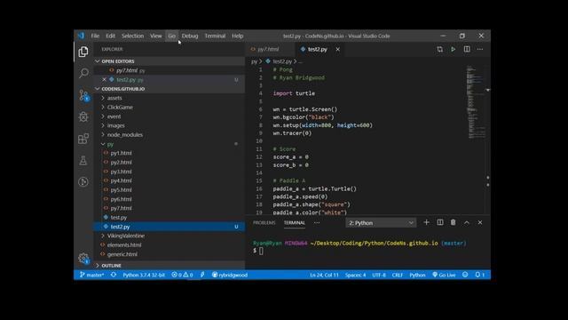Expand the event folder
Image resolution: width=568 pixels, height=320 pixels.
point(170,116)
